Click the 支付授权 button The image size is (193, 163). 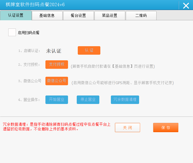57,64
